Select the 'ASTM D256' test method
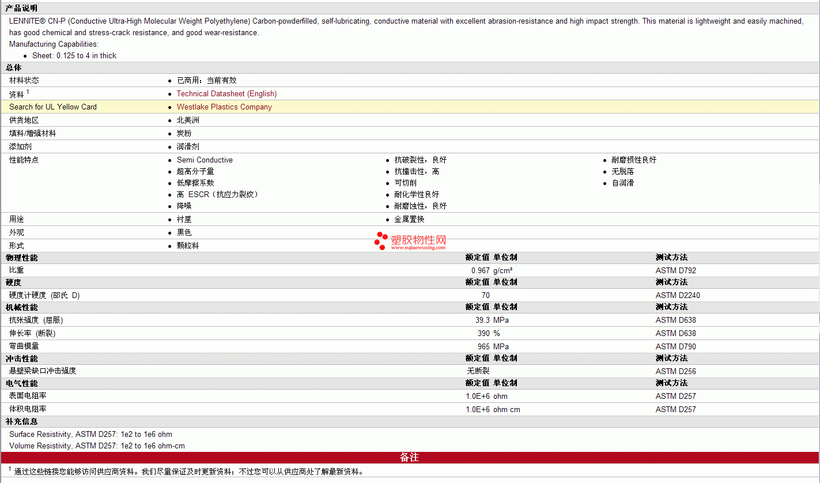Screen dimensions: 820x483 click(676, 371)
